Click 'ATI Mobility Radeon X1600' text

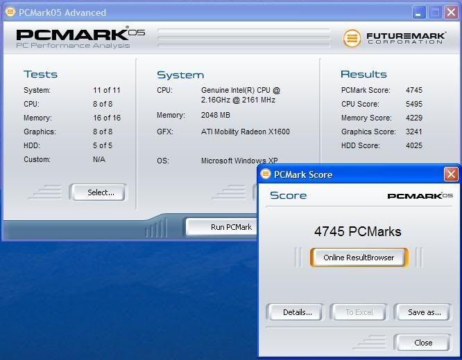click(246, 132)
